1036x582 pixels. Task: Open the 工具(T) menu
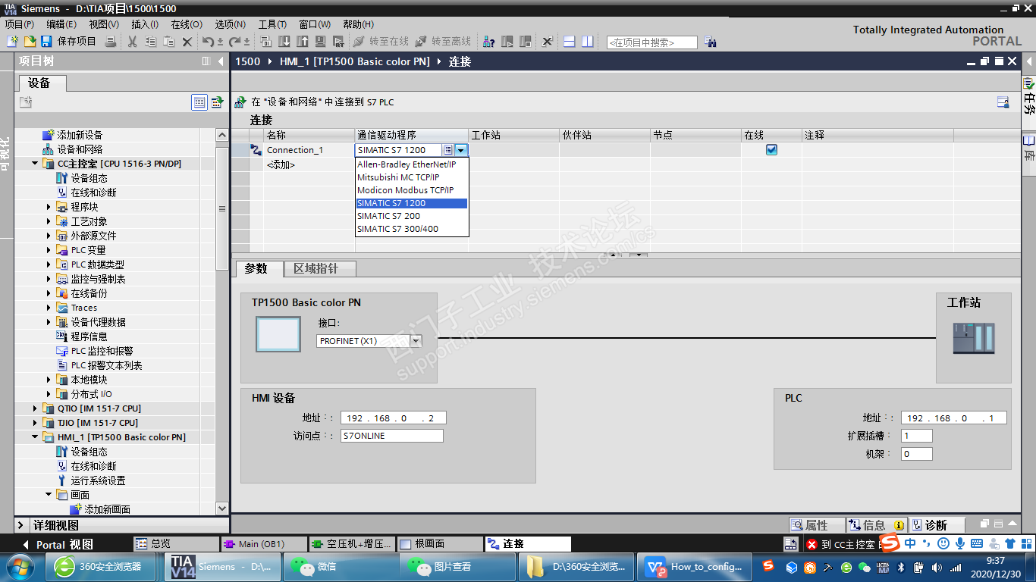point(272,24)
